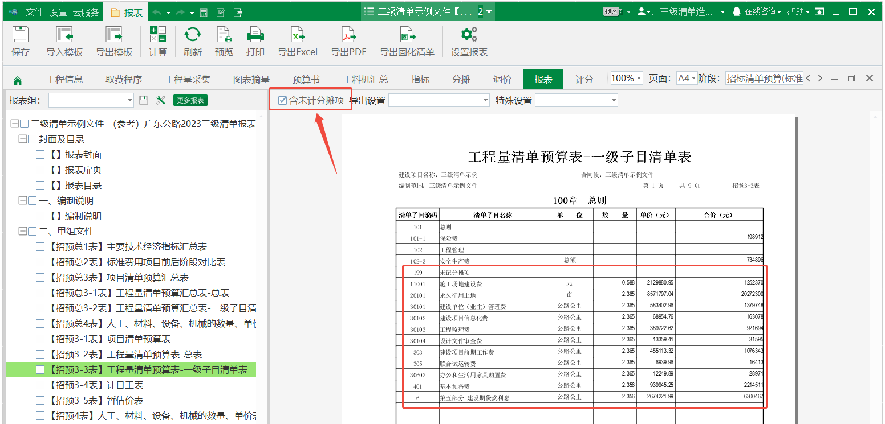This screenshot has height=424, width=885.
Task: Click the 更多报表 button
Action: (x=190, y=100)
